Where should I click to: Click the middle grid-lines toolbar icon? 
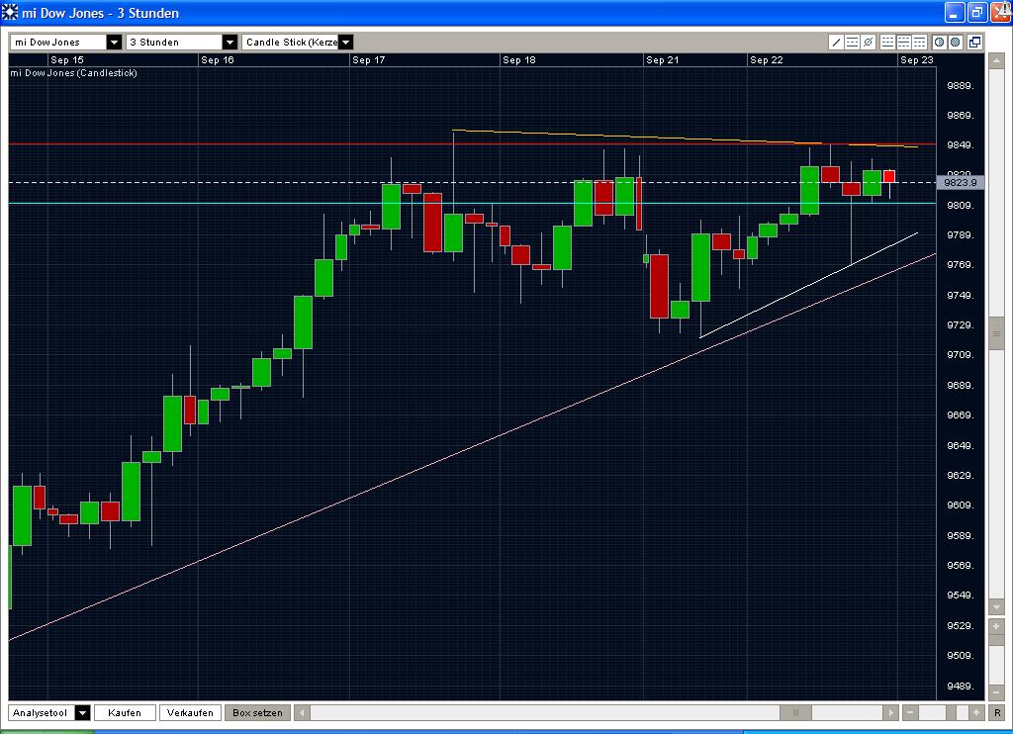(901, 42)
